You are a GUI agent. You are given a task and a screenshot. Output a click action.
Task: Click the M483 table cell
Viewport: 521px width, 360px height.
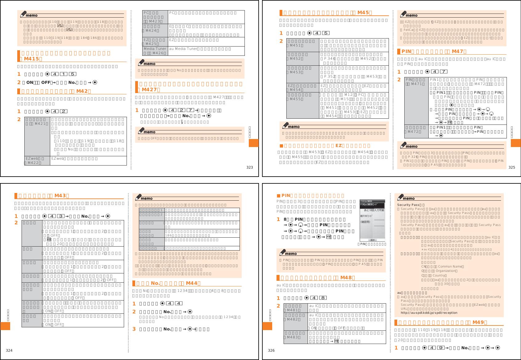point(296,337)
